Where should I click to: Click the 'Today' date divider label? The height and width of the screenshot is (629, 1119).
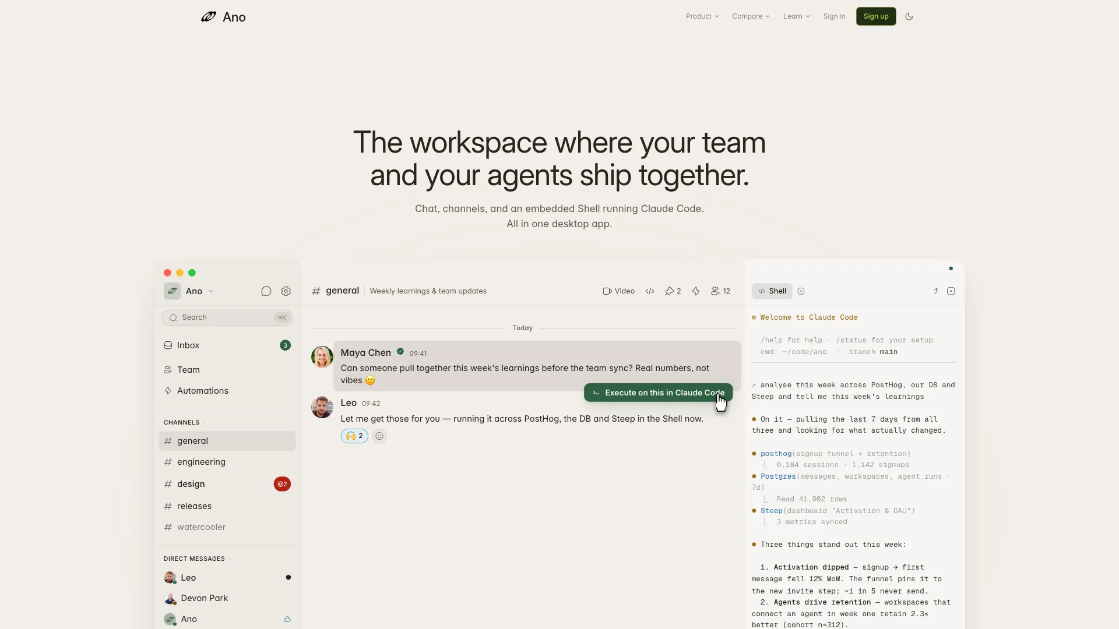tap(523, 328)
